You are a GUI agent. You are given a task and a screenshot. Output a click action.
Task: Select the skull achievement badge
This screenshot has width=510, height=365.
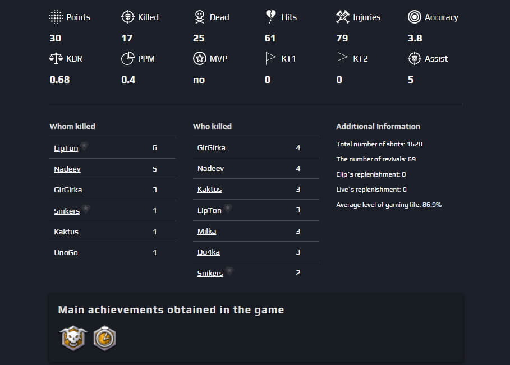(x=73, y=338)
